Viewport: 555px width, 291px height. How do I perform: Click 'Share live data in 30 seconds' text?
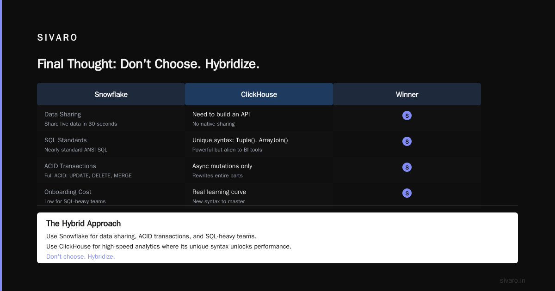pos(80,124)
